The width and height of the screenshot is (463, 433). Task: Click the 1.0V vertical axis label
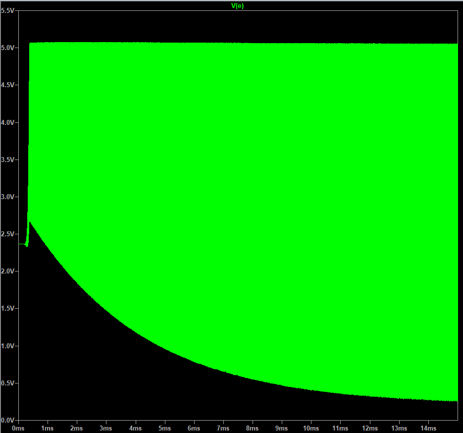tap(7, 346)
